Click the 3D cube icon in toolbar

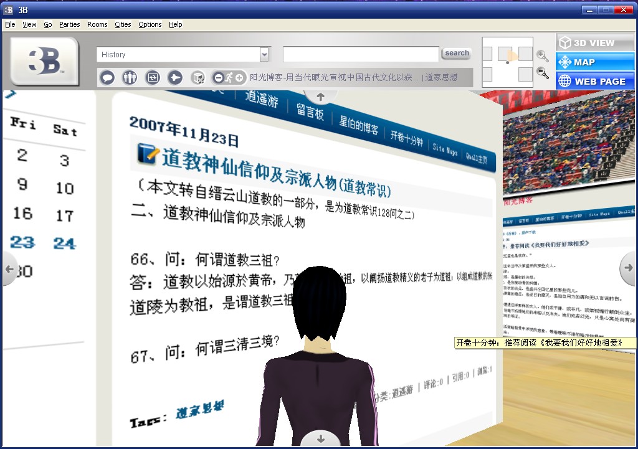(198, 77)
